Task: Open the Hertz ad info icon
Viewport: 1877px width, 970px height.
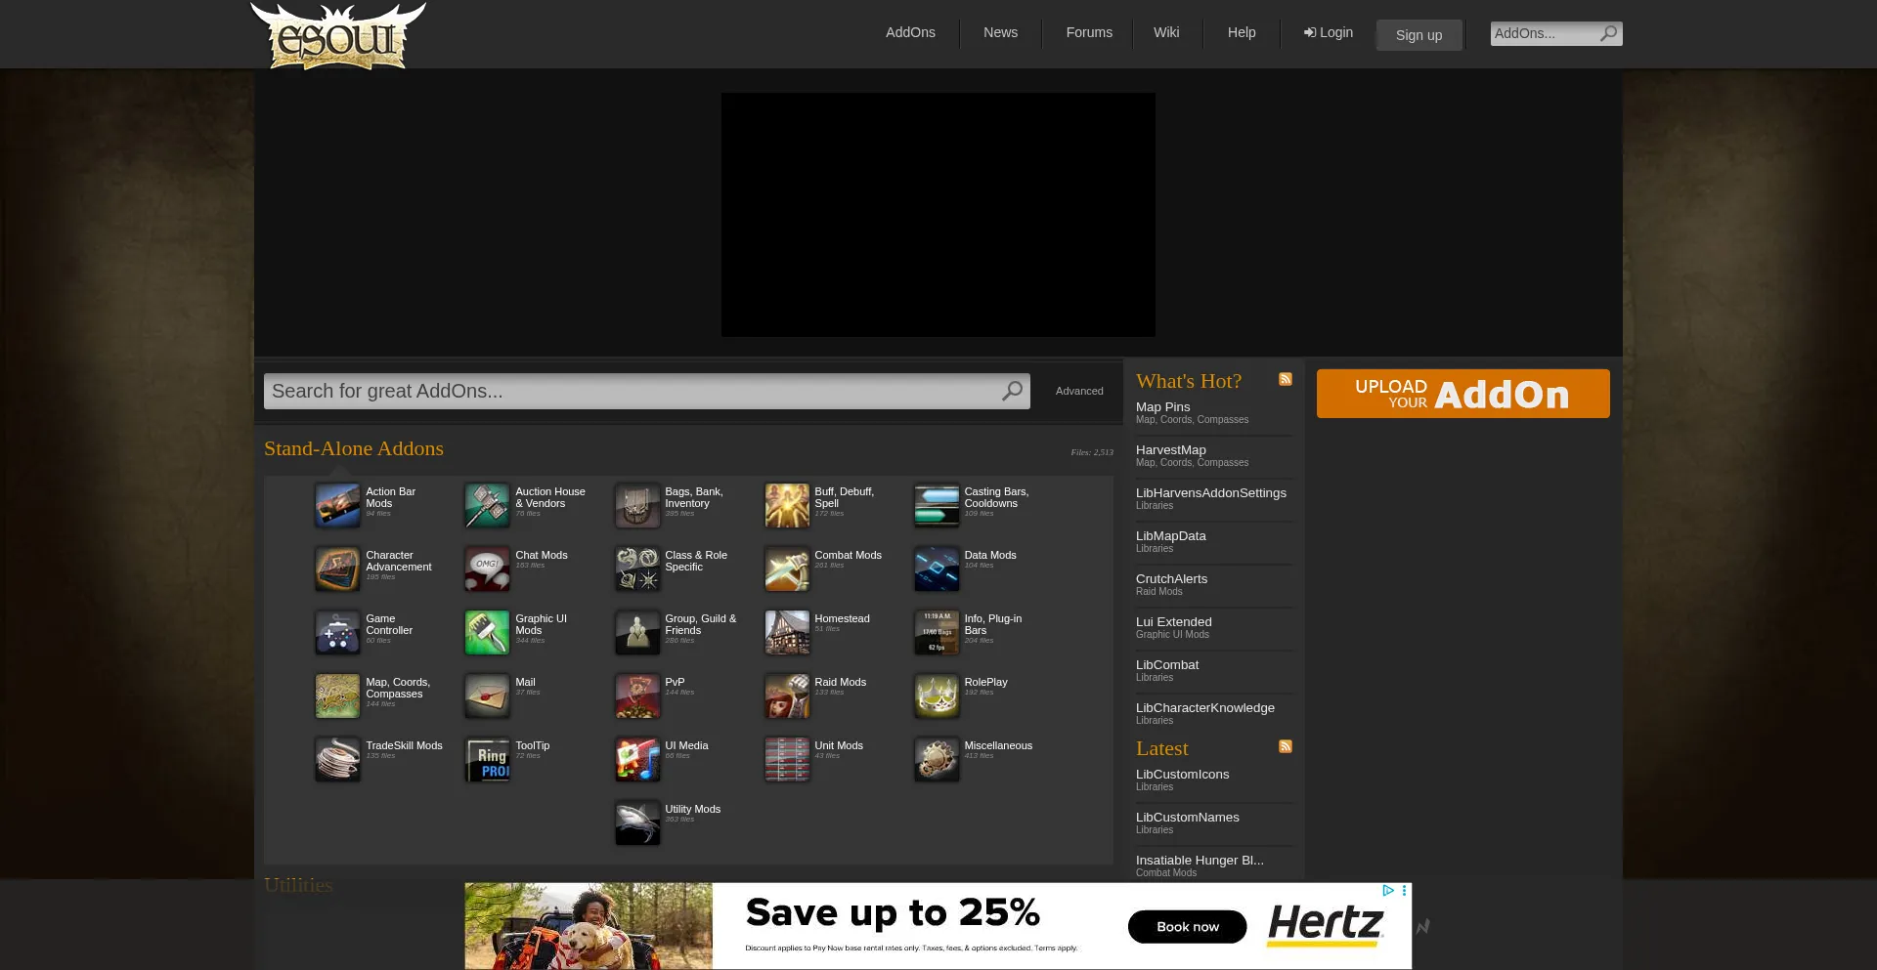Action: pos(1387,890)
